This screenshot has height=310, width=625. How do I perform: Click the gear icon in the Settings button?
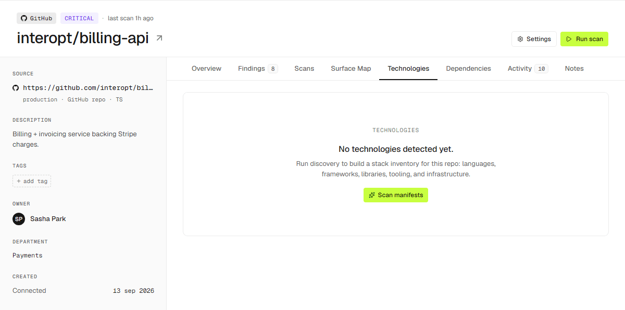pyautogui.click(x=520, y=39)
